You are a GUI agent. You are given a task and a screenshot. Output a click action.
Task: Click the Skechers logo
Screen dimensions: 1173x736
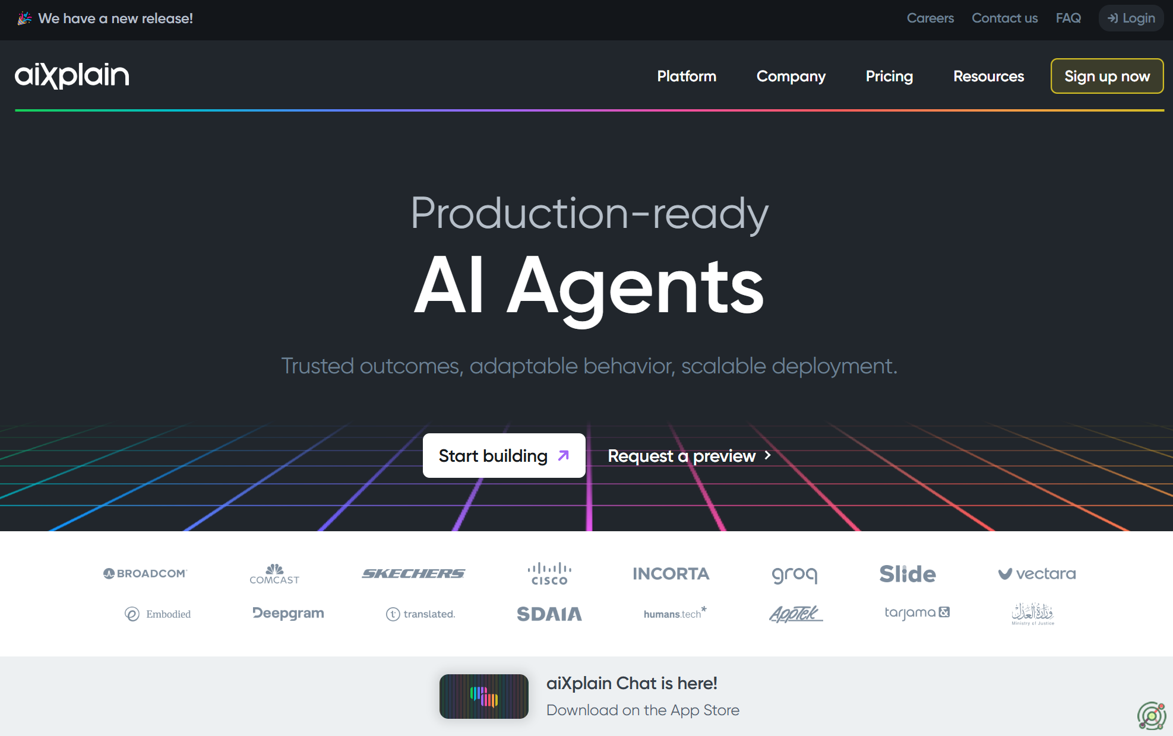point(413,573)
